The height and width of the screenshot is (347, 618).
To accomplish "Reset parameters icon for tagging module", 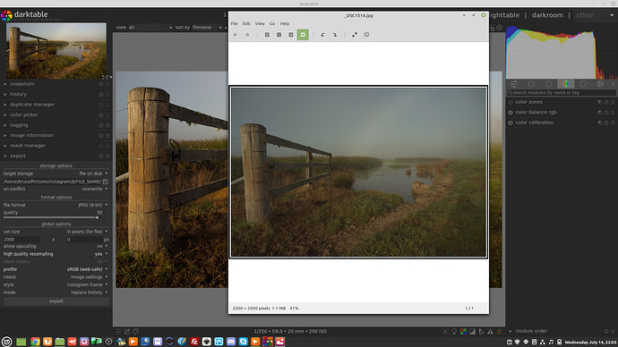I will tap(101, 125).
